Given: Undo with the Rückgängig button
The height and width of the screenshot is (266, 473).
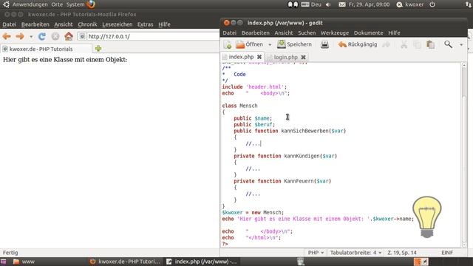Looking at the screenshot, I should [358, 44].
